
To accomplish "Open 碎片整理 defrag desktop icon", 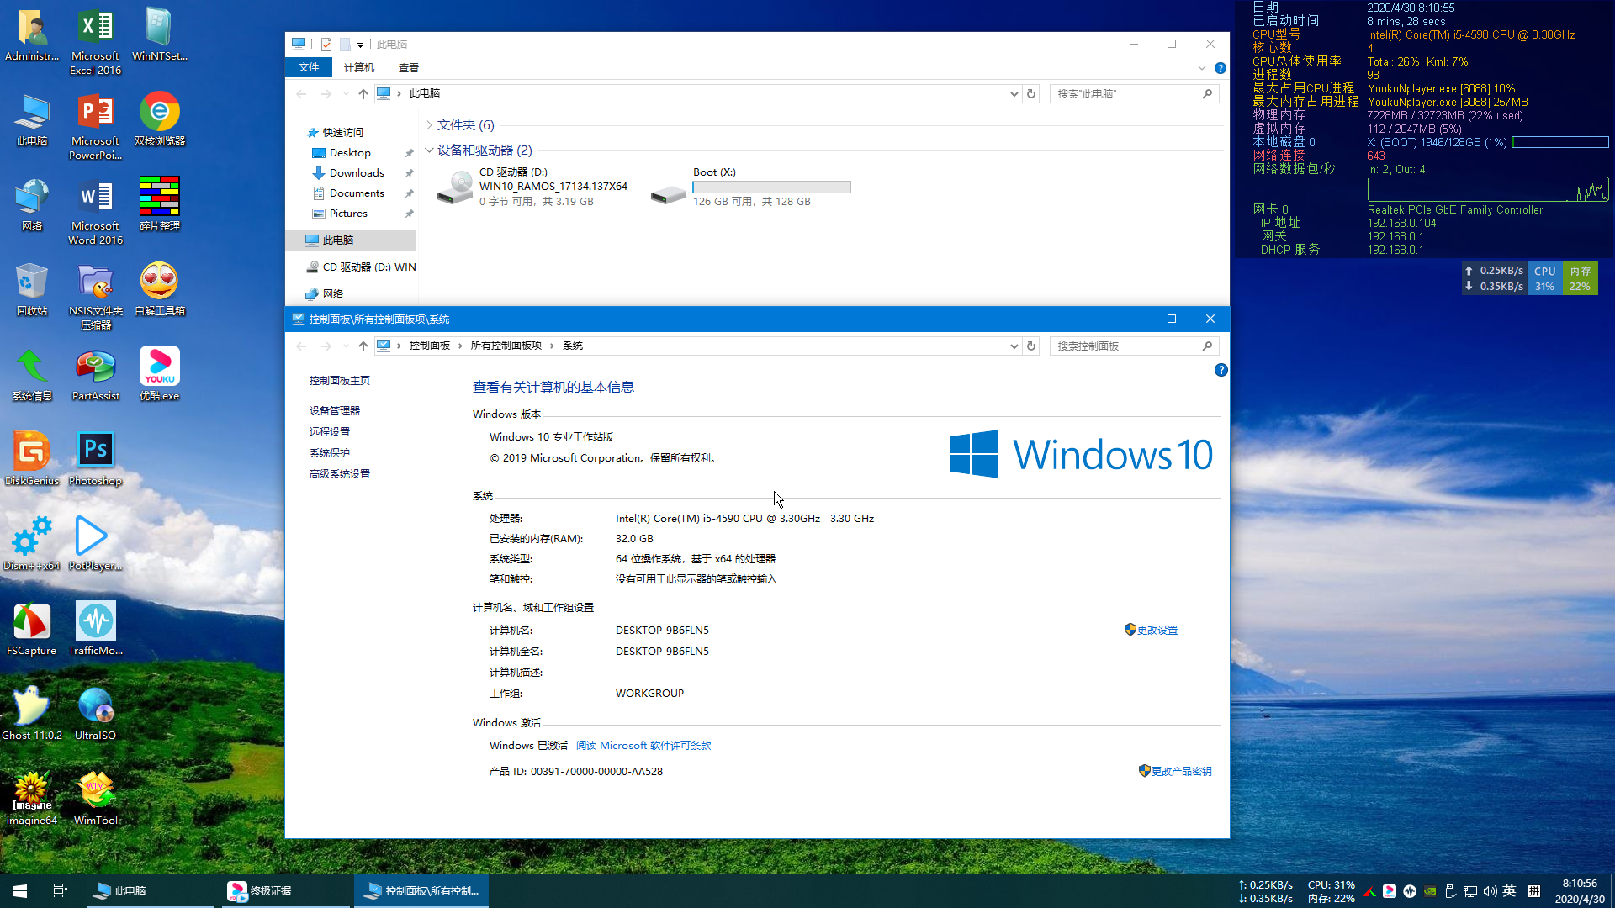I will [x=159, y=204].
